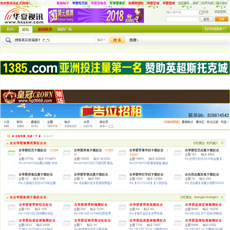This screenshot has height=230, width=230.
Task: Open 军事聚集区 top menu link
Action: (118, 3)
